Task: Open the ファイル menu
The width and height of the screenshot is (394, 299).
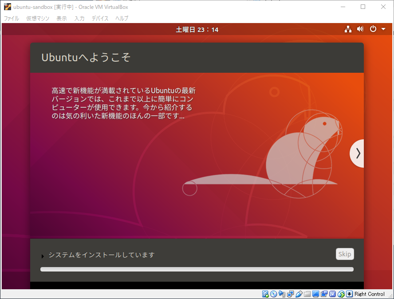Action: pos(11,18)
